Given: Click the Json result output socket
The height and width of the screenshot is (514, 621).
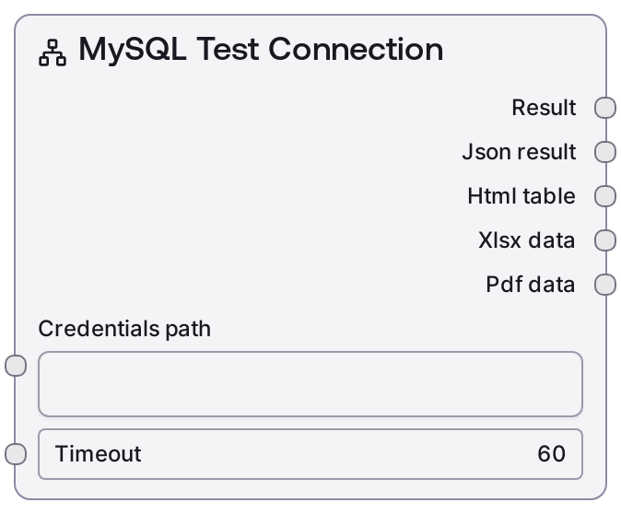Looking at the screenshot, I should click(x=604, y=152).
